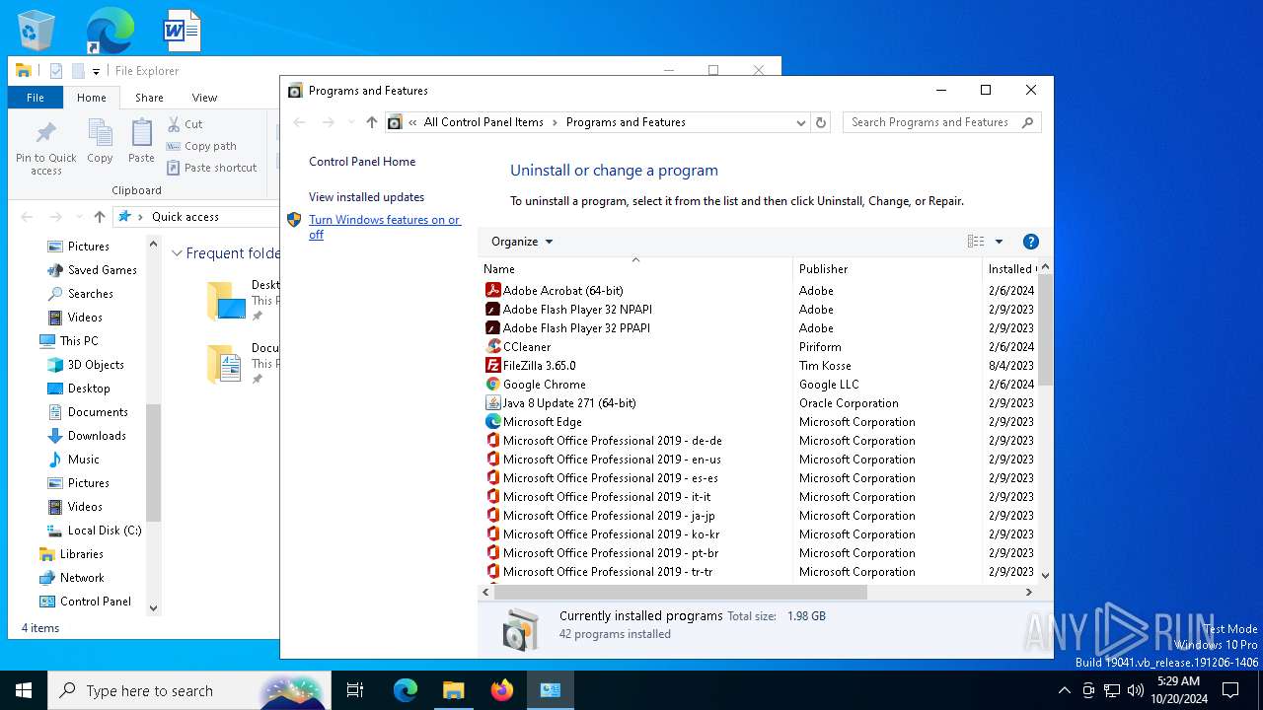Open address bar history dropdown

[800, 122]
